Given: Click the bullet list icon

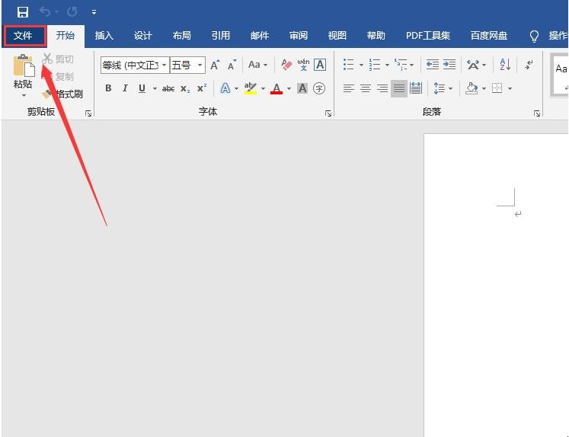Looking at the screenshot, I should pos(348,65).
